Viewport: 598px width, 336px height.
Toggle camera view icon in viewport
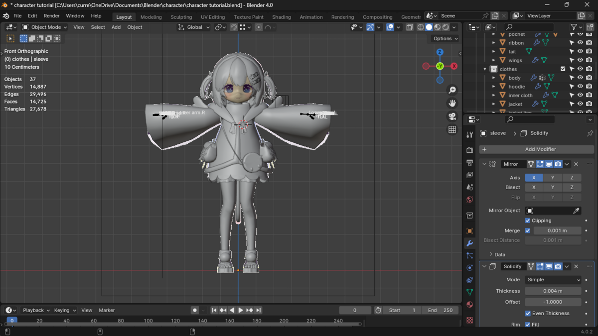point(452,116)
